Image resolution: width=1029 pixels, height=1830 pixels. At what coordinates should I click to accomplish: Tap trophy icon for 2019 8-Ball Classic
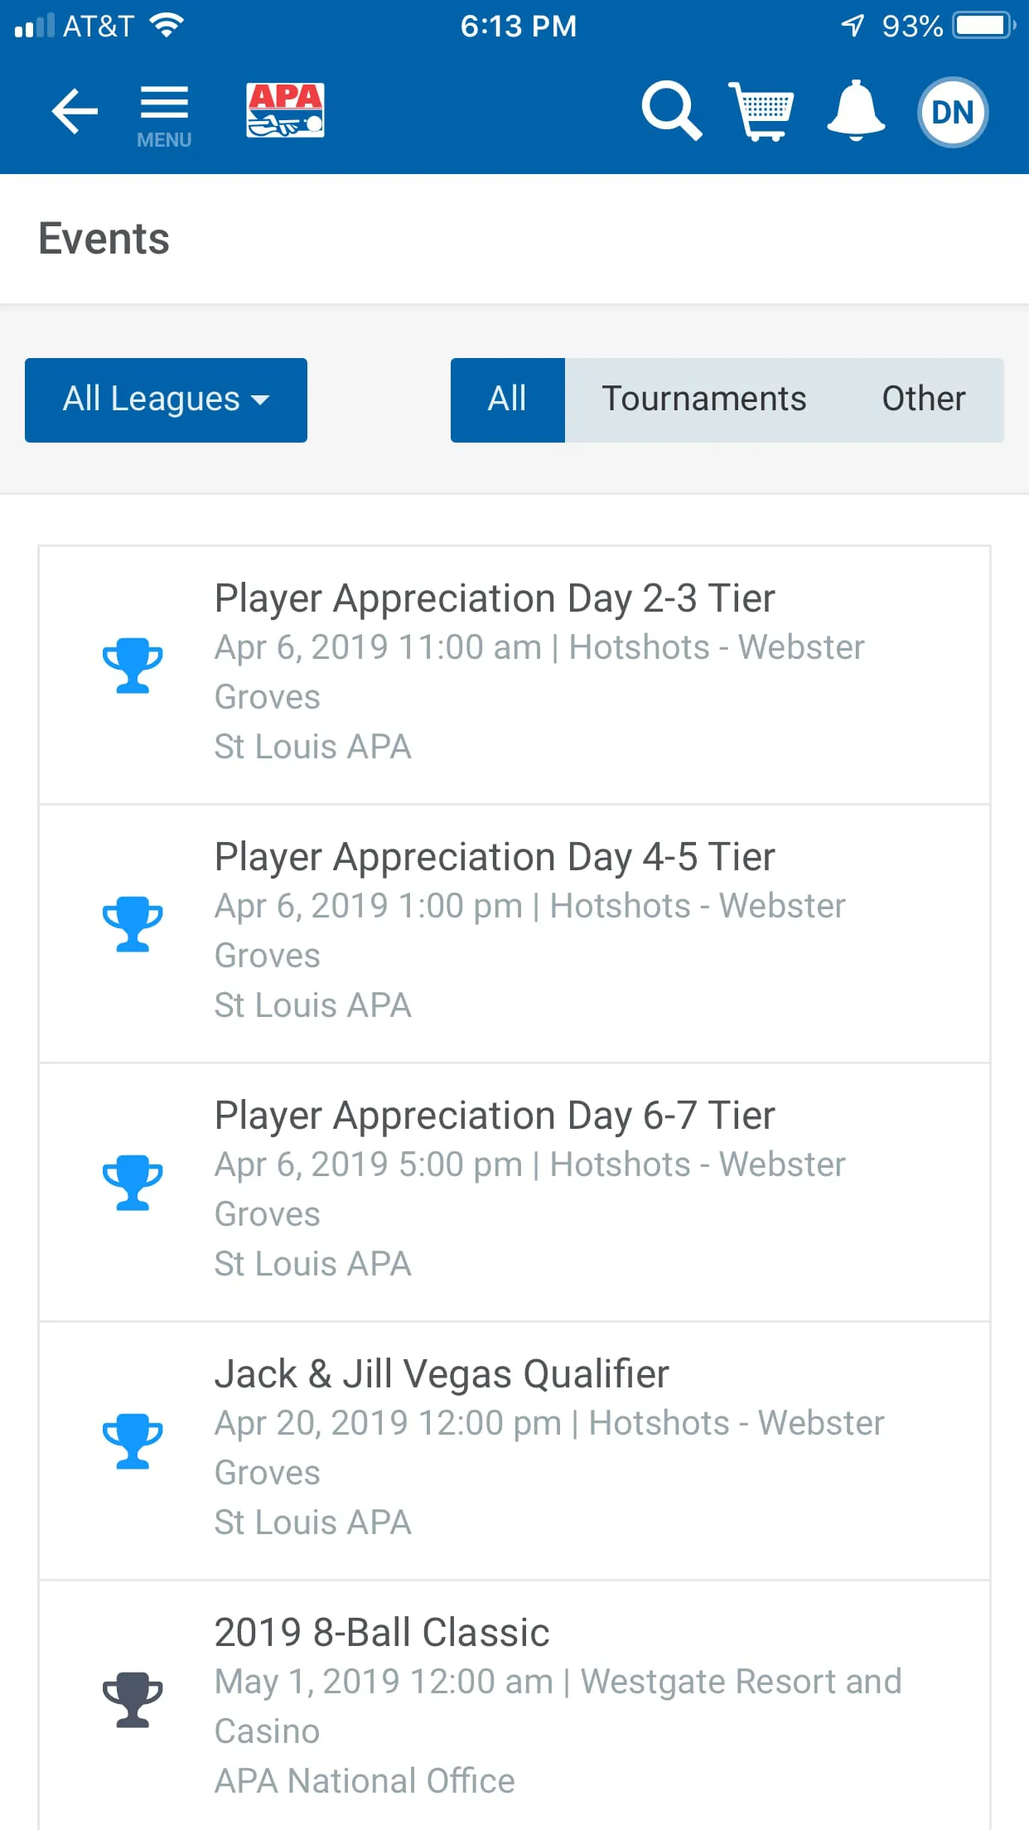point(133,1700)
